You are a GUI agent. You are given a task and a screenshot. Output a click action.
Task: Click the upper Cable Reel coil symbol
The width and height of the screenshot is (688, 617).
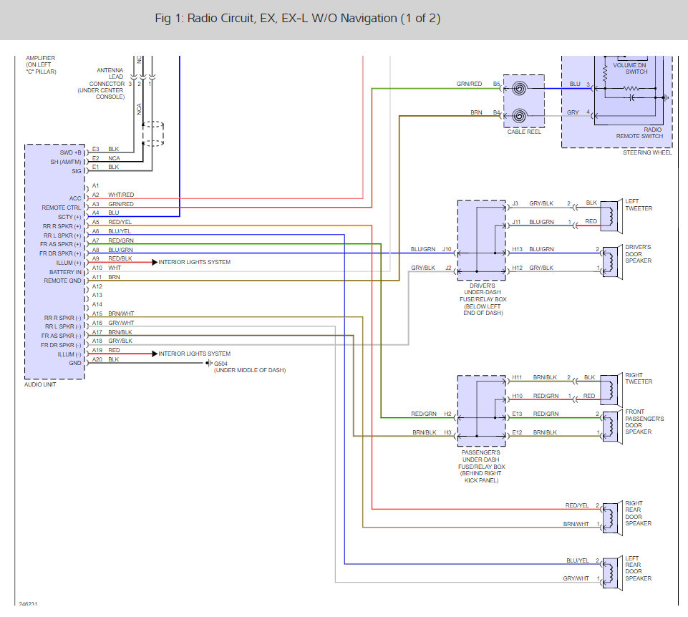[519, 89]
